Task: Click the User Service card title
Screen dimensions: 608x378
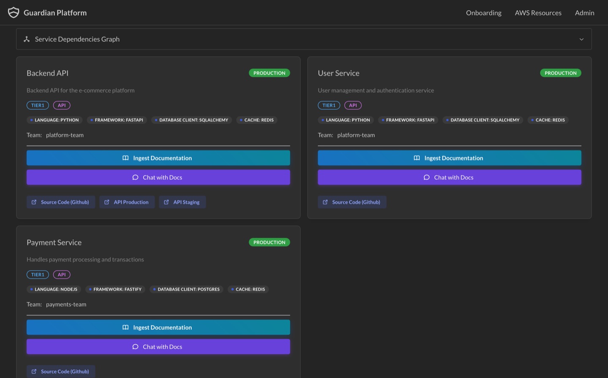Action: [339, 73]
